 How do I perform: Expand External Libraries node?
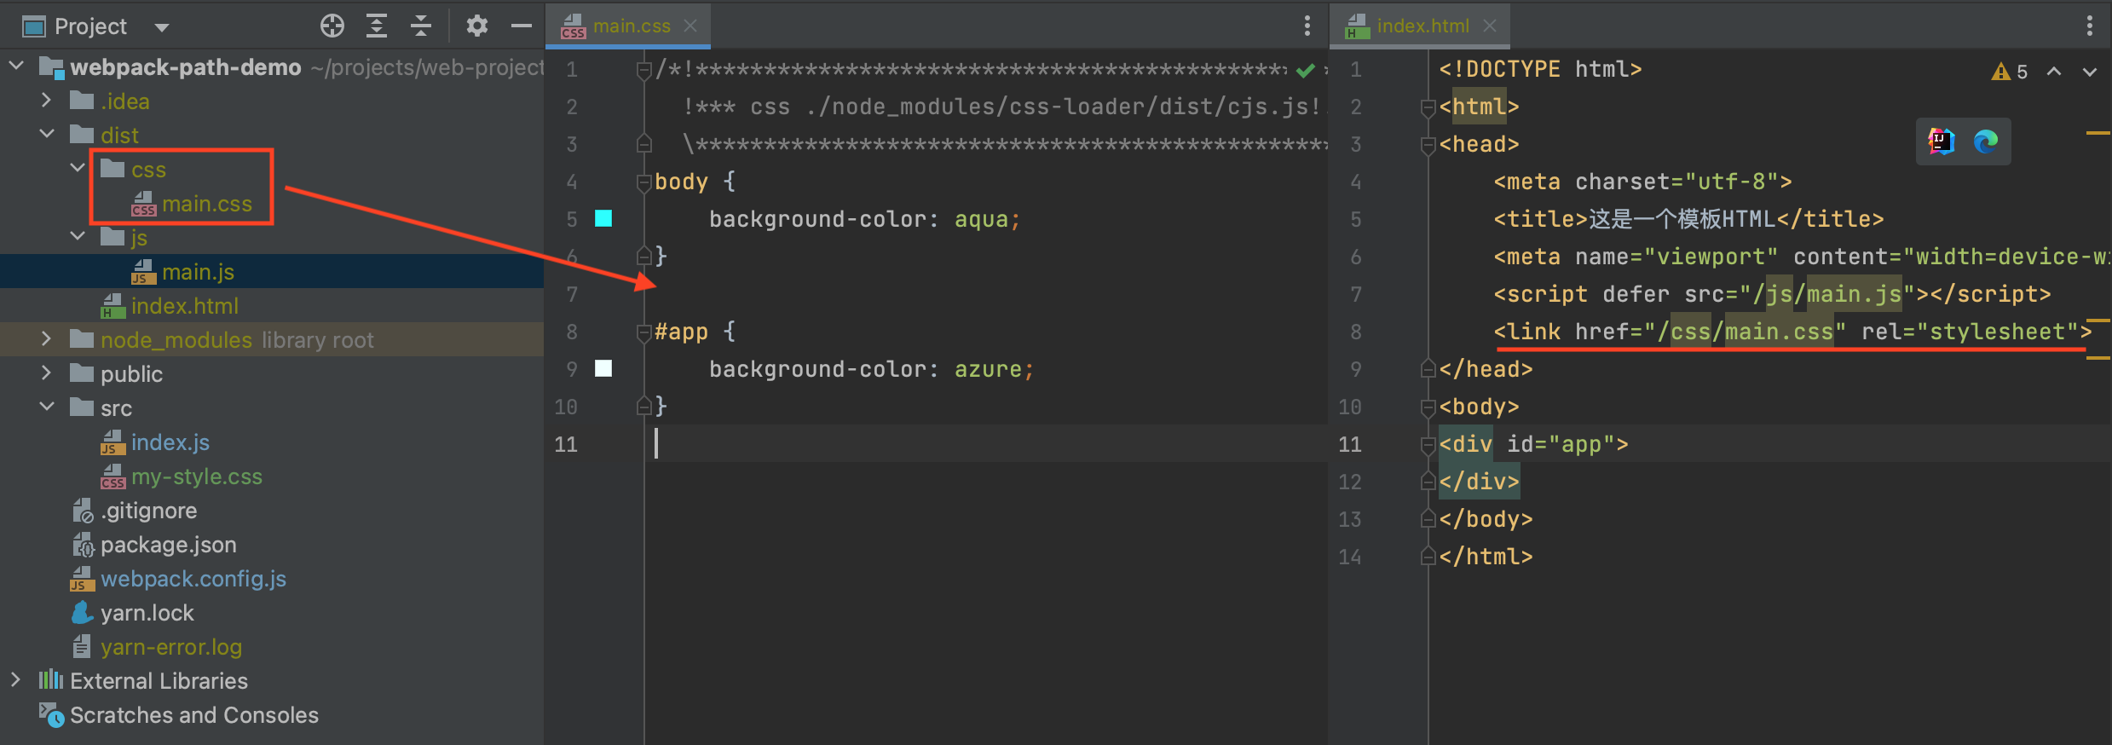click(x=16, y=679)
